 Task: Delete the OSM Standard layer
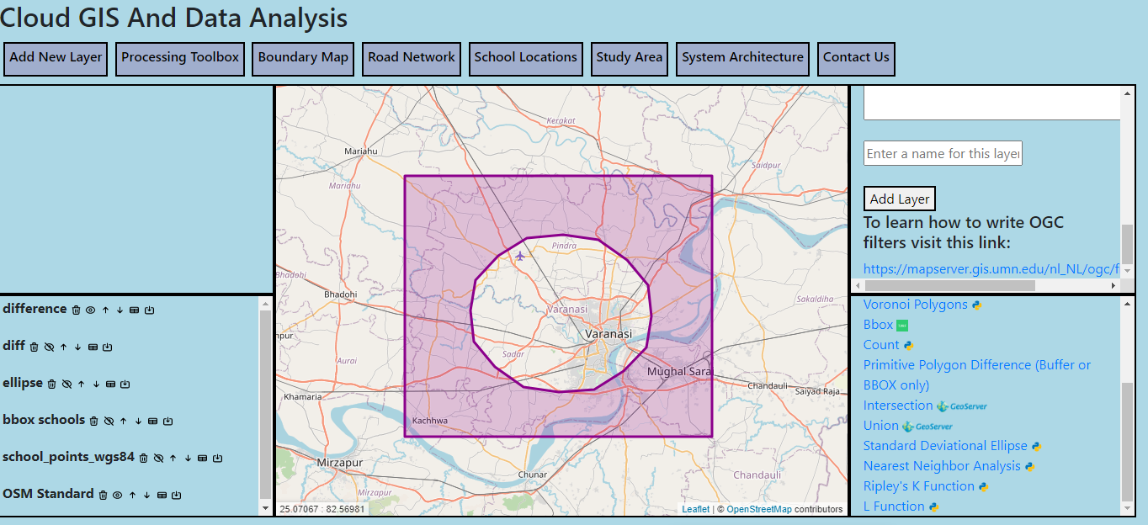pyautogui.click(x=103, y=496)
